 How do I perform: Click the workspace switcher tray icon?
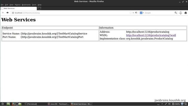click(x=186, y=104)
